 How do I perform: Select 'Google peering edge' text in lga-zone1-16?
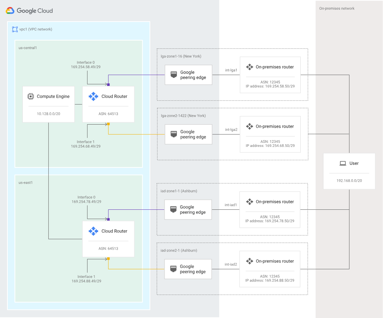(193, 75)
